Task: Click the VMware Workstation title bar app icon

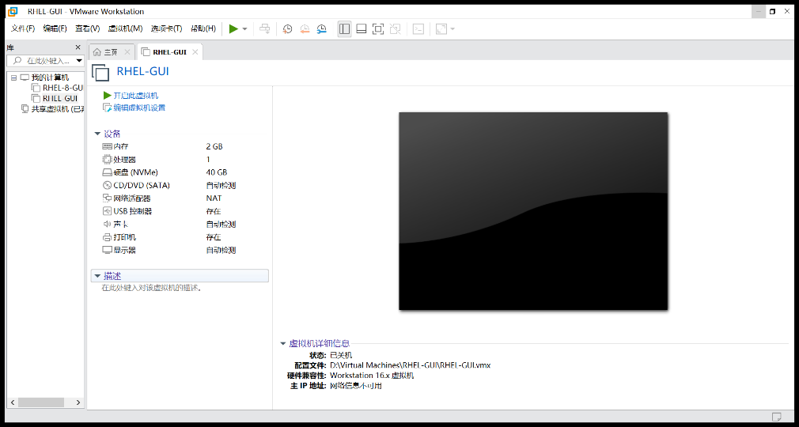Action: click(x=13, y=11)
